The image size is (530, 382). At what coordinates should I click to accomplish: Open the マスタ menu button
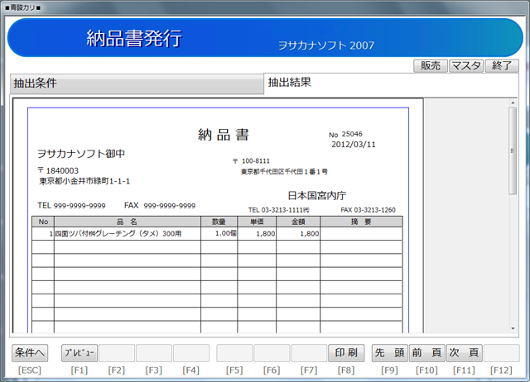click(x=466, y=66)
